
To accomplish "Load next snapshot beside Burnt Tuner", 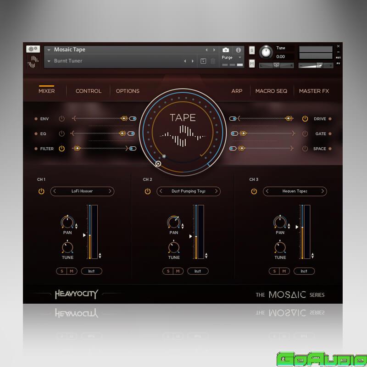I will [x=193, y=61].
